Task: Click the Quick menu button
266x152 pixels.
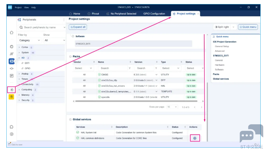Action: click(248, 27)
